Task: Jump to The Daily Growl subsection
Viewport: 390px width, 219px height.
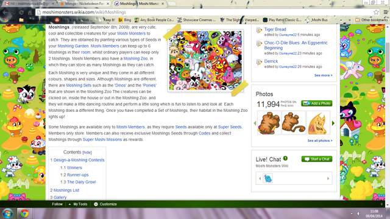Action: 81,182
